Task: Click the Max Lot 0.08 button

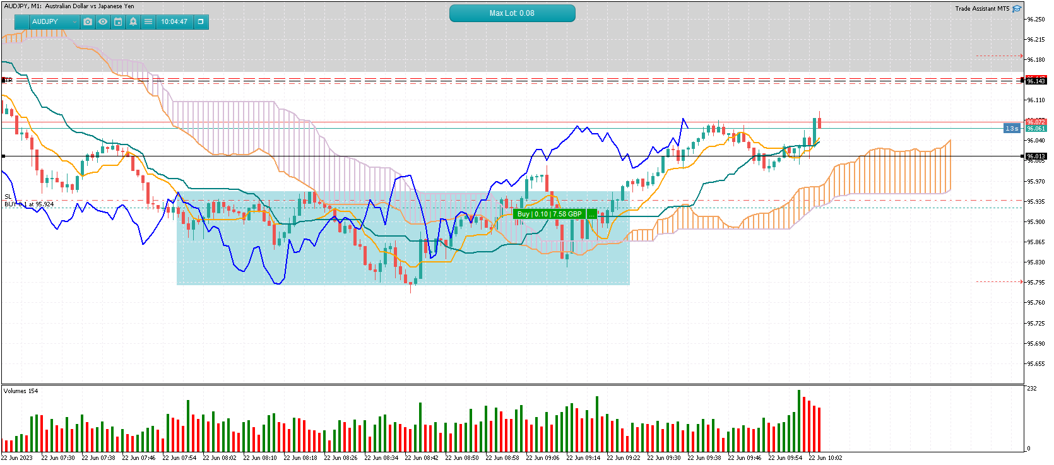Action: tap(512, 13)
